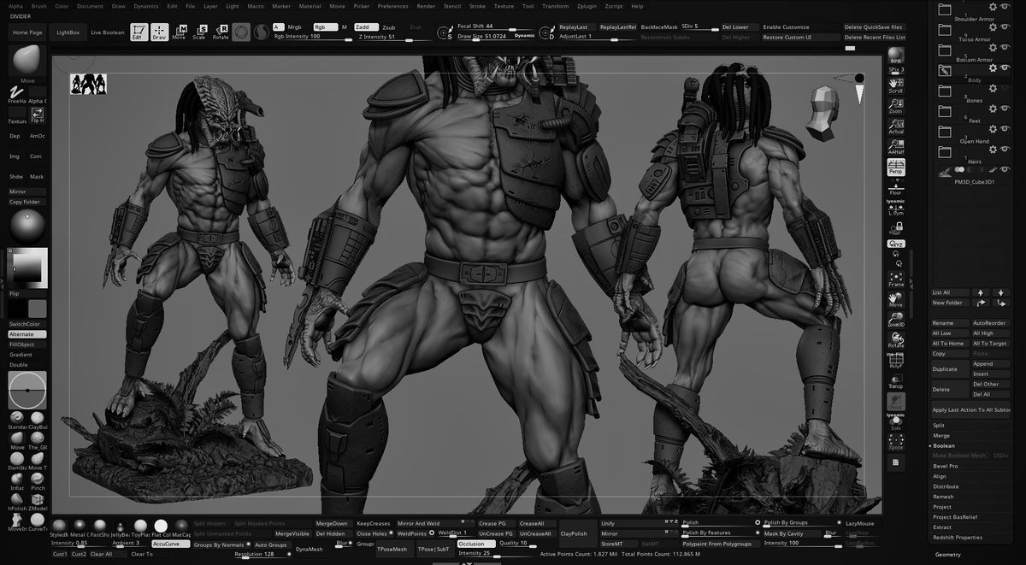Expand the Open Hand folder
The width and height of the screenshot is (1026, 565).
tap(945, 132)
